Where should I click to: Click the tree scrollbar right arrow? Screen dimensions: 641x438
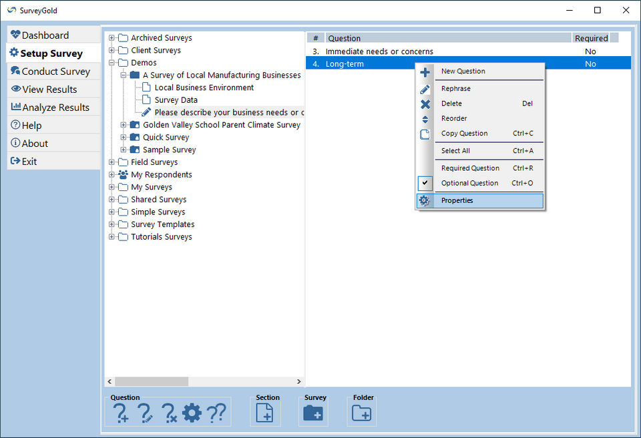299,381
